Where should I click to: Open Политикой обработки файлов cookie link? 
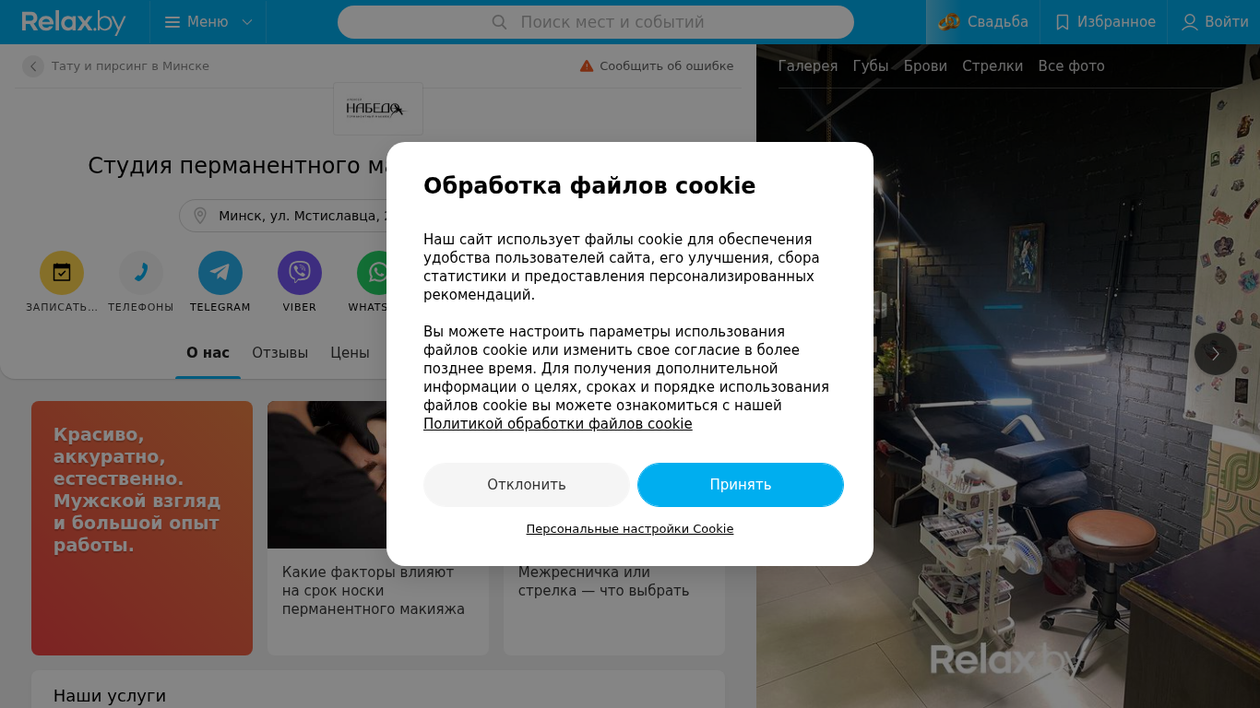(558, 424)
